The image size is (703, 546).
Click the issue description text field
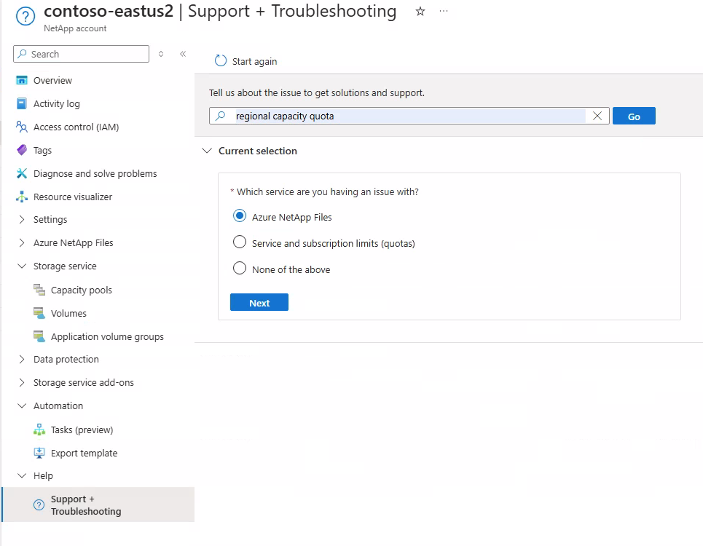click(409, 116)
